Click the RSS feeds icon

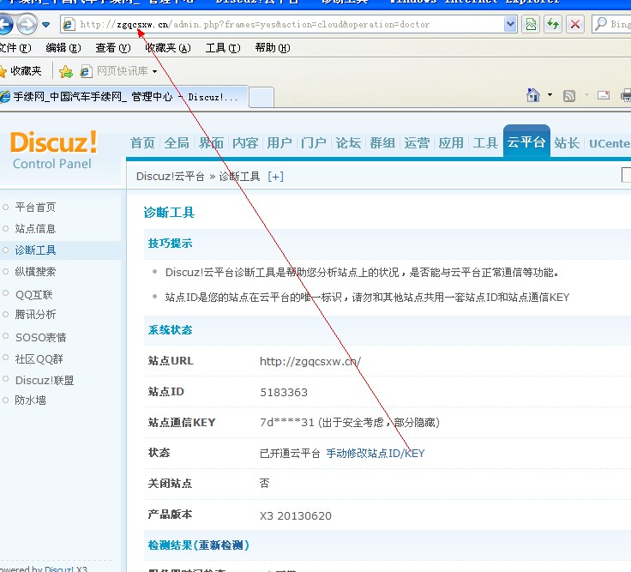[569, 96]
